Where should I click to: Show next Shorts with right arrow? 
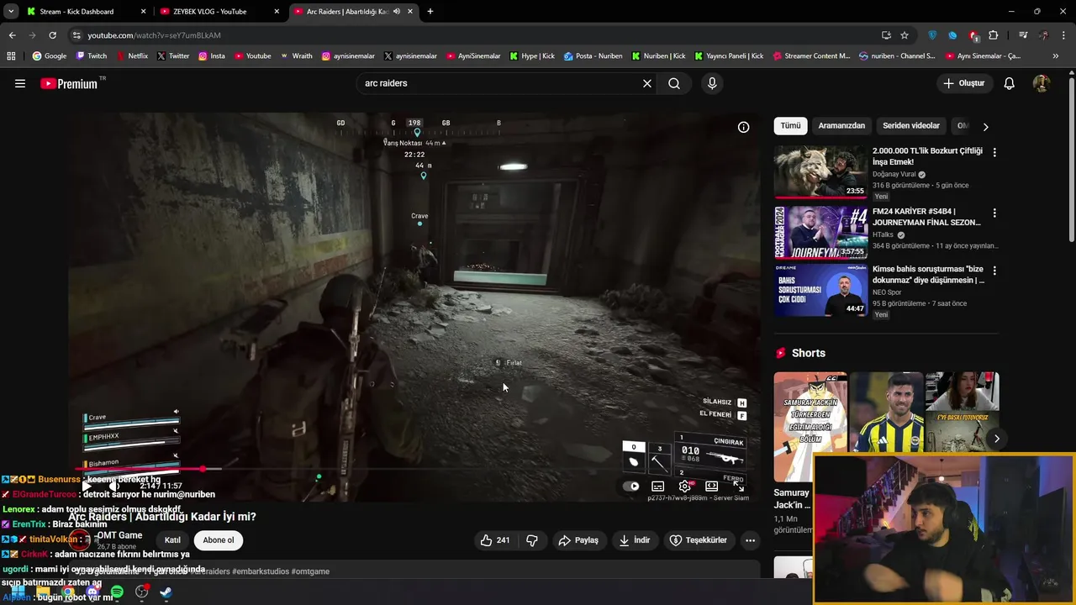pos(997,439)
